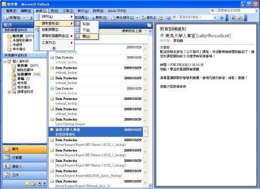
Task: Click the second Adobe PDF toolbar icon
Action: click(x=240, y=18)
